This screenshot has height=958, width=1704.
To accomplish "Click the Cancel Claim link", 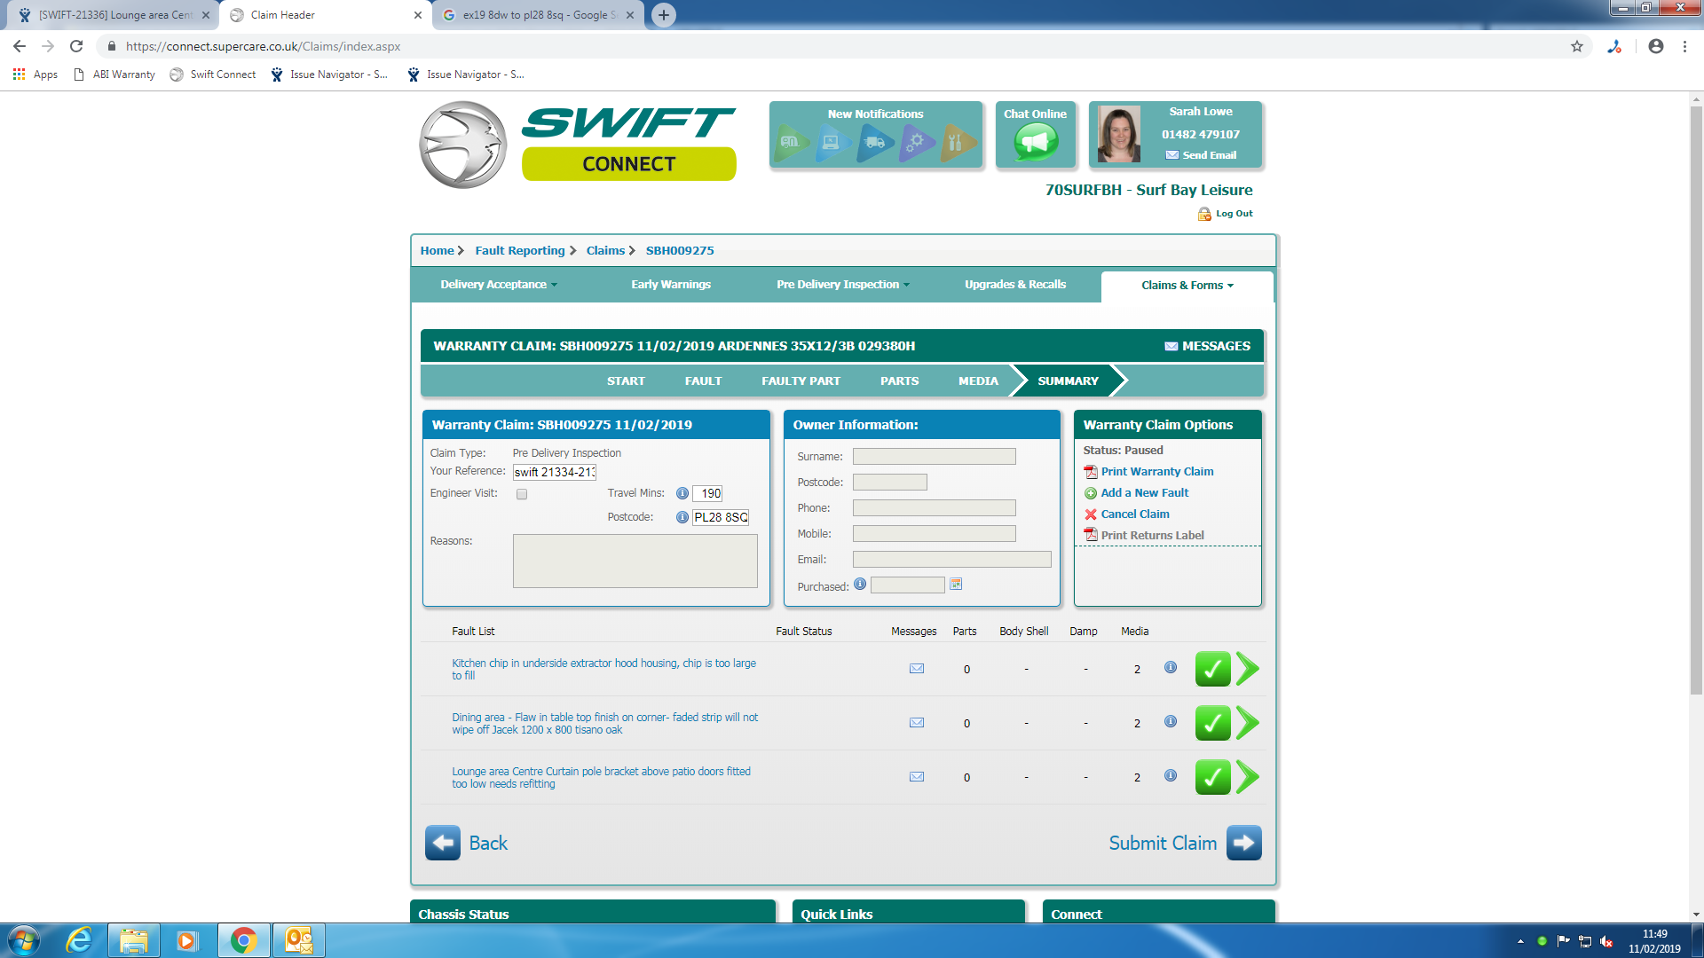I will (1134, 514).
